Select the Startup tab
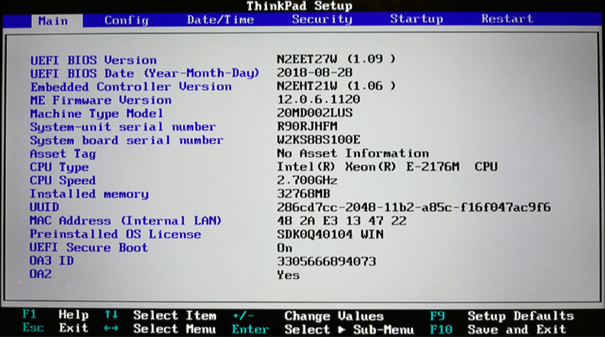605x337 pixels. click(416, 20)
